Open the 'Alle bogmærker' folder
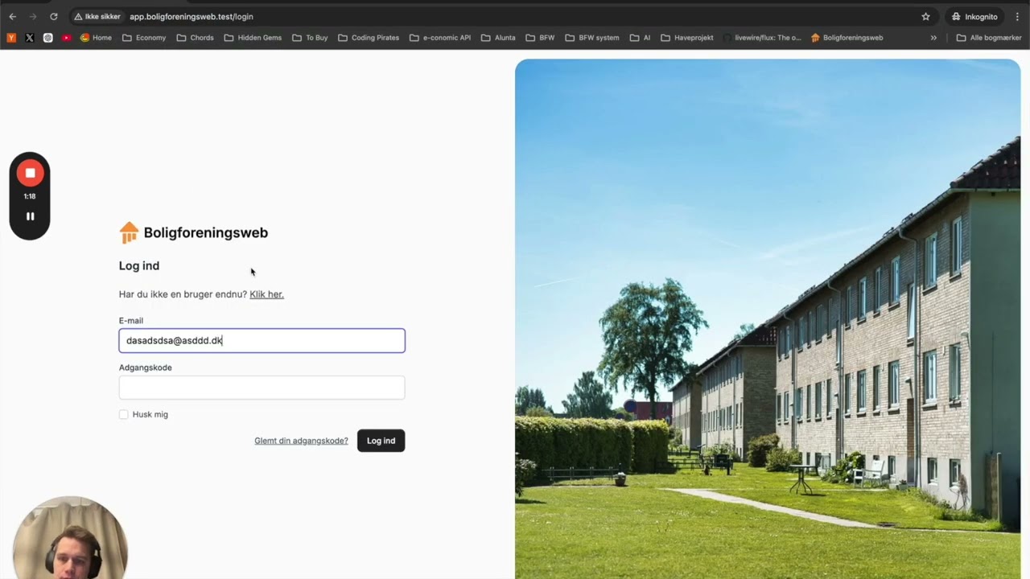1030x579 pixels. tap(989, 38)
